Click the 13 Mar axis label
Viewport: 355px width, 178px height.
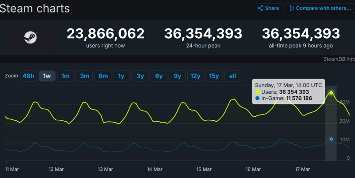[105, 170]
